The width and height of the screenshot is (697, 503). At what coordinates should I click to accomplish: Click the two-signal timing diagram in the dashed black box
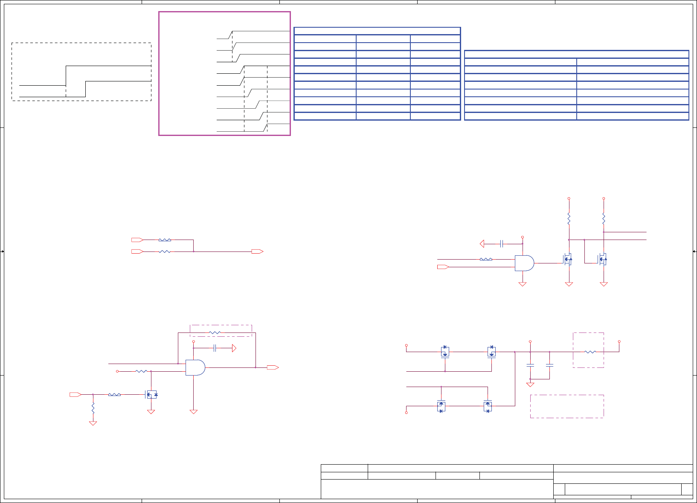(81, 72)
